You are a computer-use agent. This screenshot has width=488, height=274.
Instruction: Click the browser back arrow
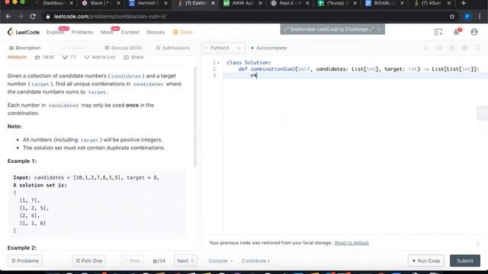click(x=8, y=16)
